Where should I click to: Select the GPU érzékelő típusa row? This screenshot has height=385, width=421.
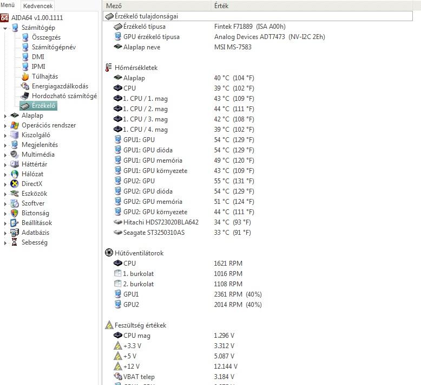click(258, 37)
